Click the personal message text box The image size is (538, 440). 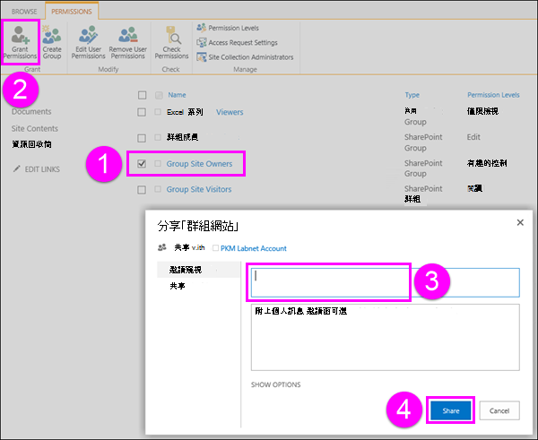386,337
